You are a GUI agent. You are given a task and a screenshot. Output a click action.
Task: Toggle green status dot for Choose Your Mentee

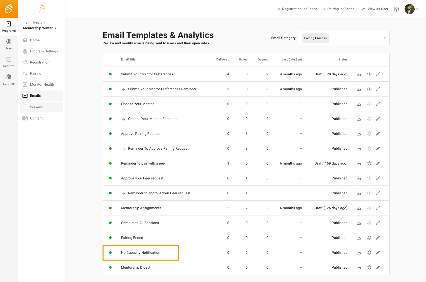point(110,104)
